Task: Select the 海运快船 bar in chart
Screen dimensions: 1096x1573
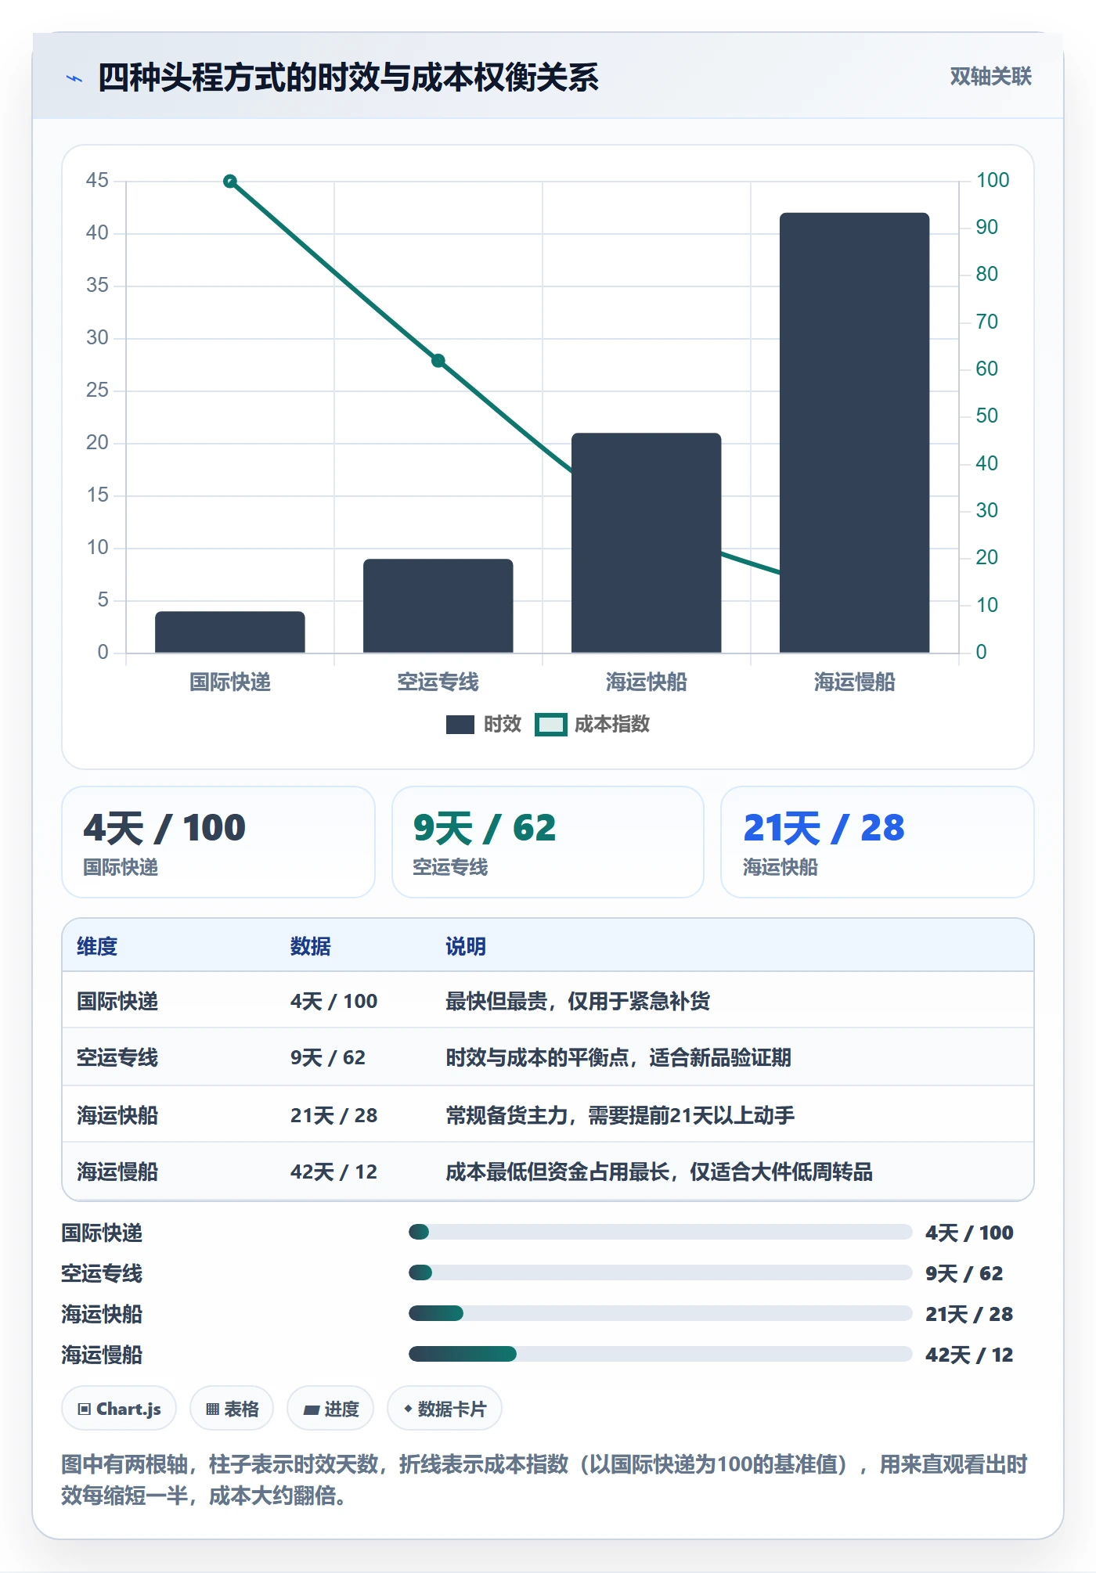Action: click(x=647, y=542)
